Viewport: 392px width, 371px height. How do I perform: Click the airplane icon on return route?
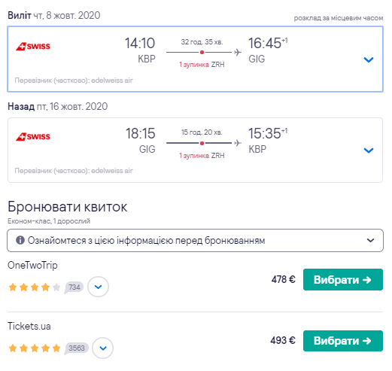(x=238, y=143)
